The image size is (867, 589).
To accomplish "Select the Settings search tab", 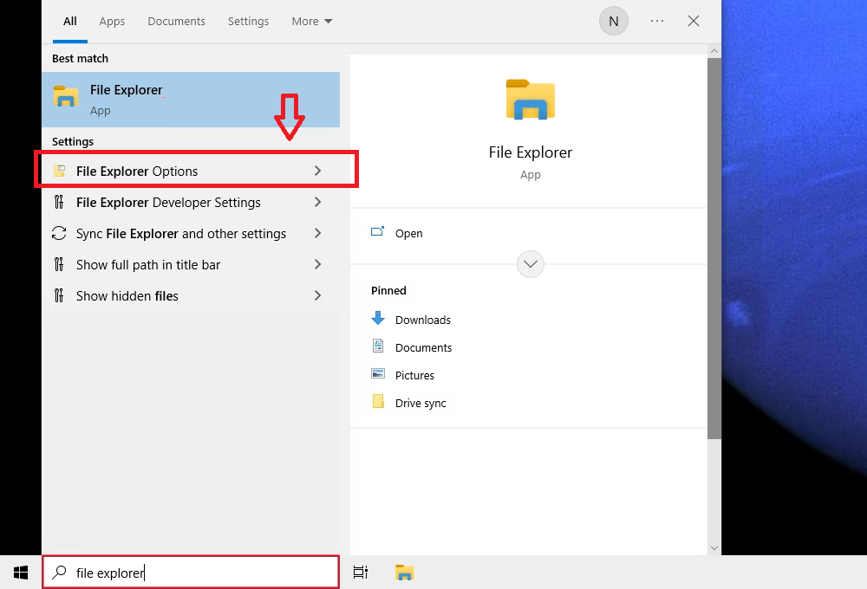I will click(248, 22).
